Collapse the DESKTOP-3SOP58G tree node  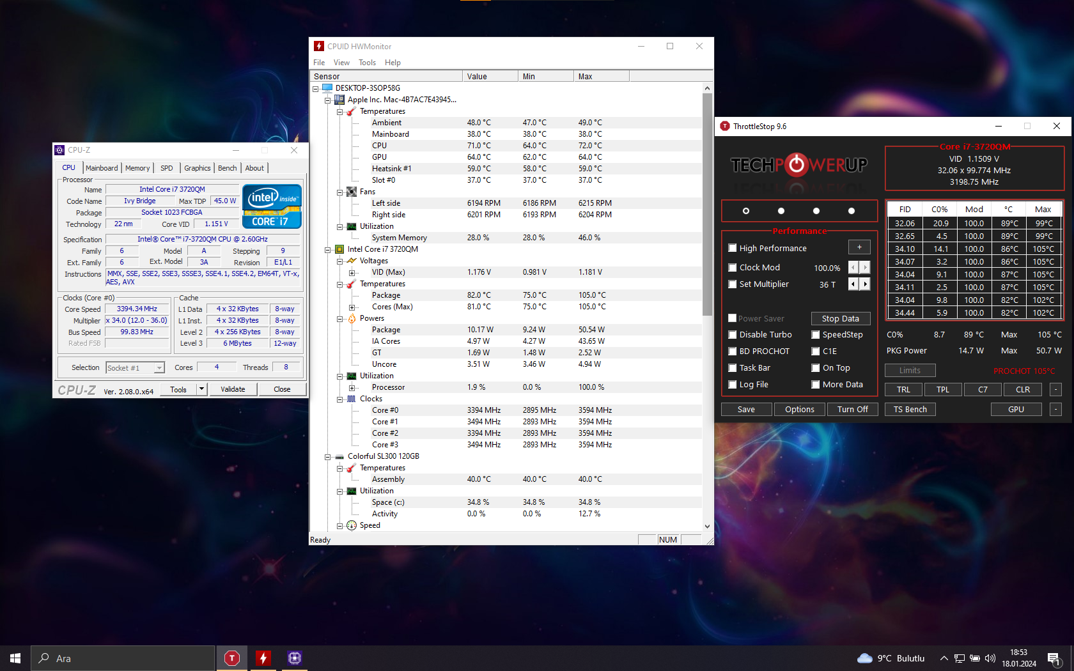315,89
